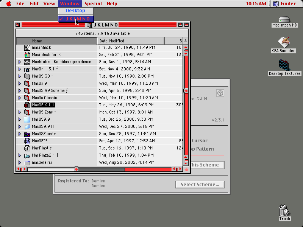Click the MacOS 3D folder icon
This screenshot has height=227, width=303.
pos(27,76)
